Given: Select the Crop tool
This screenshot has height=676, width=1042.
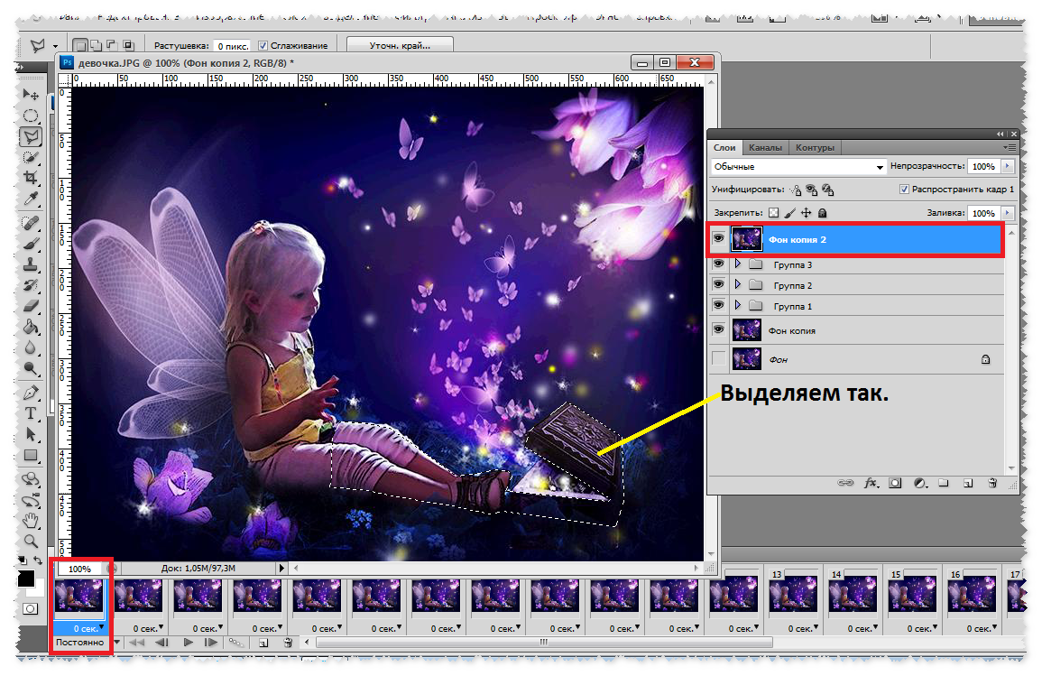Looking at the screenshot, I should pyautogui.click(x=31, y=178).
